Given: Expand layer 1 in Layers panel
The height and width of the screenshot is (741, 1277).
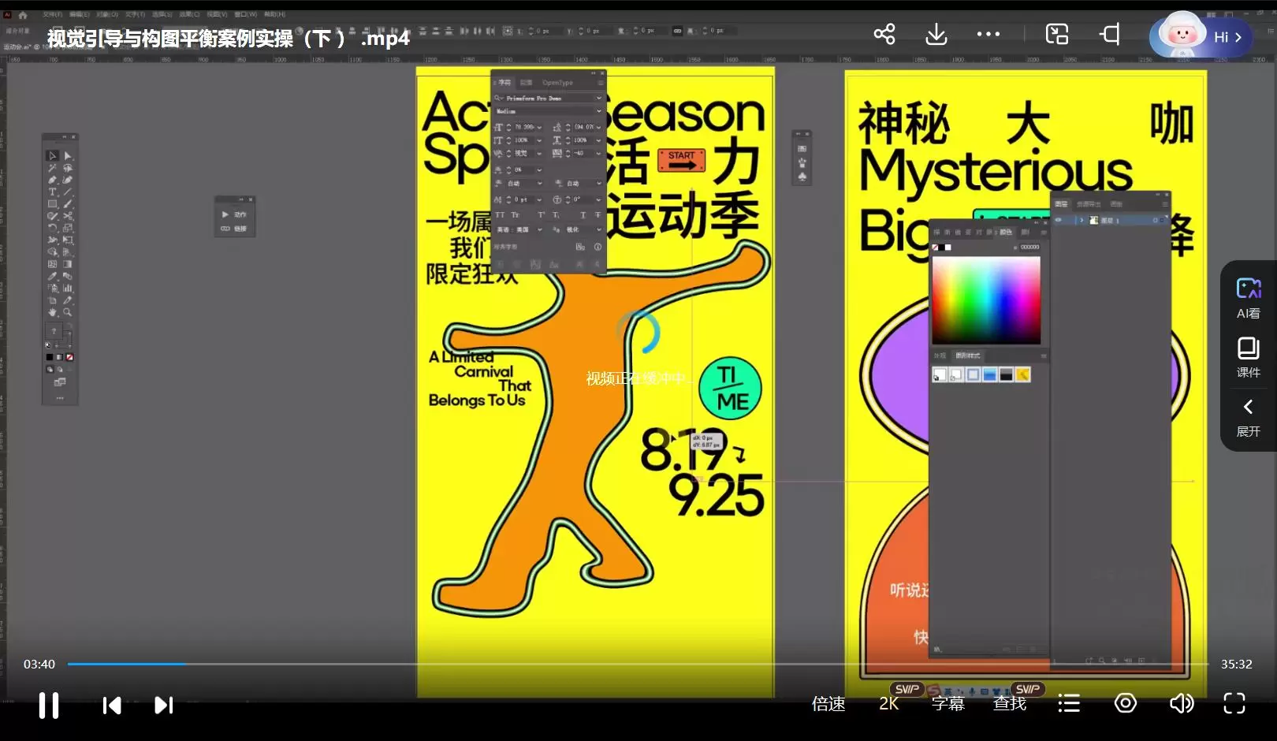Looking at the screenshot, I should click(1082, 220).
